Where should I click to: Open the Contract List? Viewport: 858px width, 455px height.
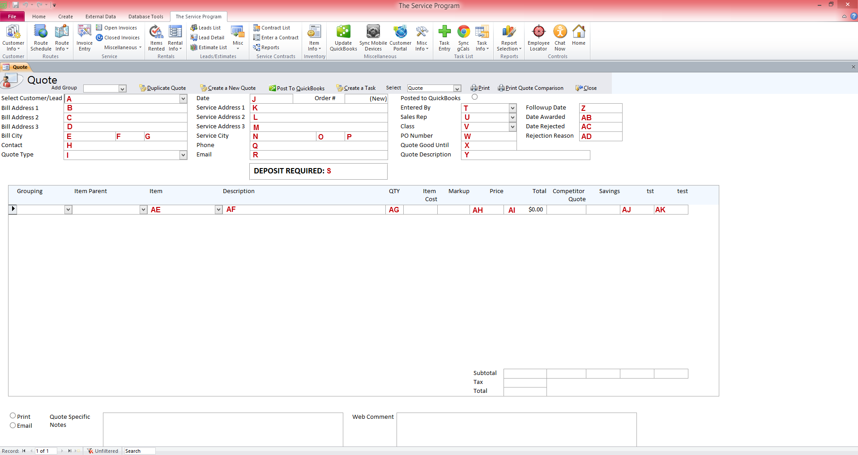[272, 28]
